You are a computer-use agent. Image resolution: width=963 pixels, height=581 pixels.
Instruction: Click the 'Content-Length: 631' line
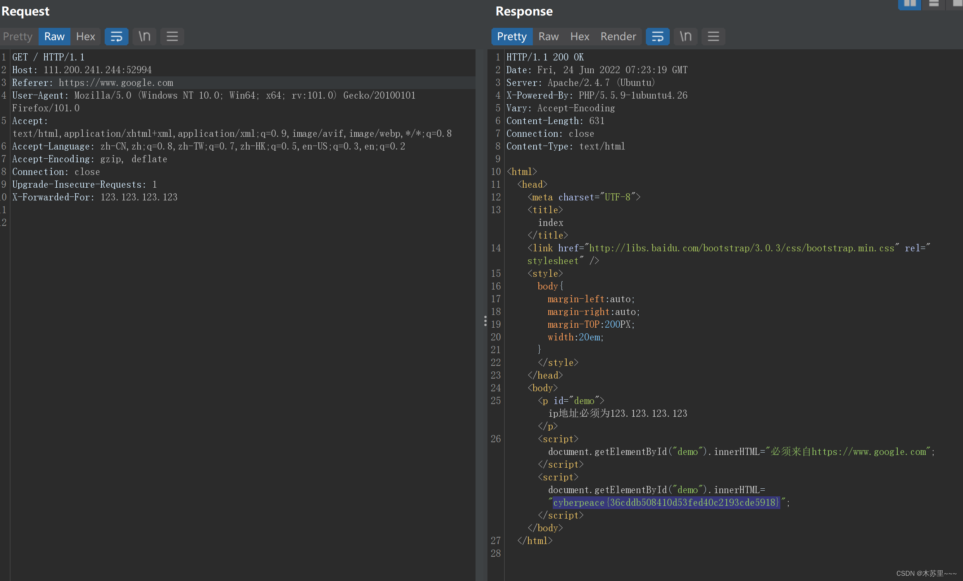point(555,121)
